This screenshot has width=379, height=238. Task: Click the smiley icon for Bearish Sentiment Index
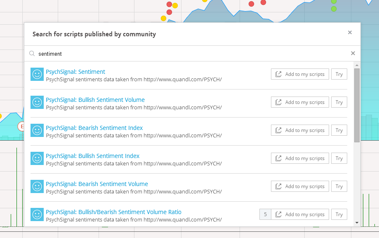[x=37, y=130]
